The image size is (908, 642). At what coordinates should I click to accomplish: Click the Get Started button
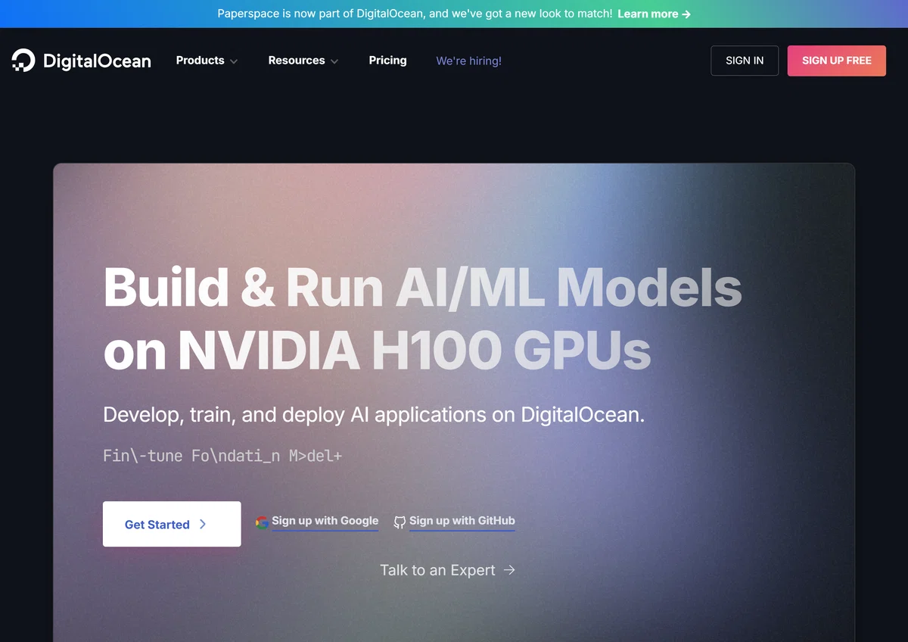coord(172,524)
